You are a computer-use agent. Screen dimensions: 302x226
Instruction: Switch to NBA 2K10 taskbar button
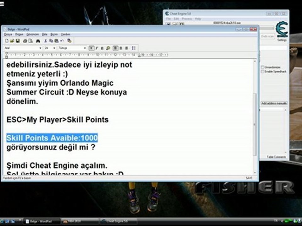point(80,221)
